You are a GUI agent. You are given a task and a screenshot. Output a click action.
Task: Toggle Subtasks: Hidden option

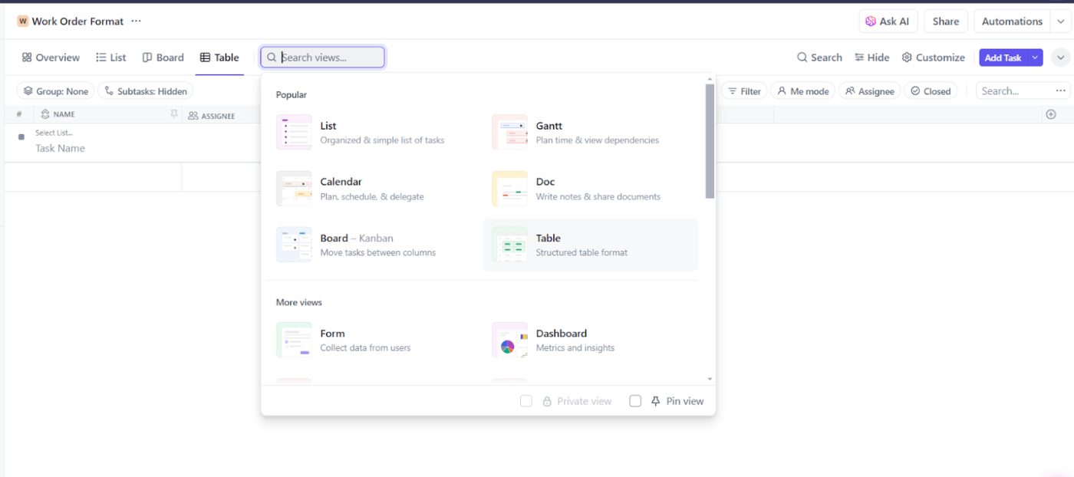(145, 91)
